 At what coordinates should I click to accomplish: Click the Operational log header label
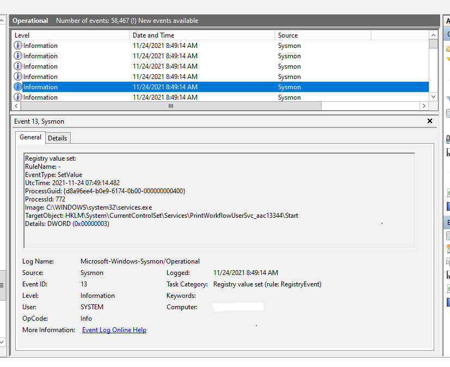(30, 21)
